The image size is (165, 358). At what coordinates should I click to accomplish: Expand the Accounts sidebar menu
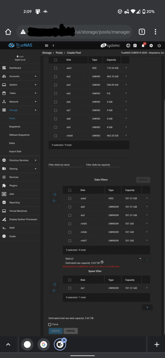[20, 76]
